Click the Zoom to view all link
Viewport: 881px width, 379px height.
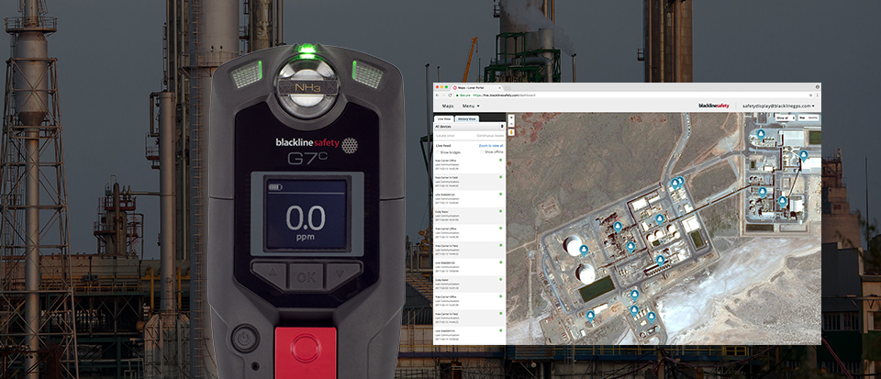(x=491, y=145)
